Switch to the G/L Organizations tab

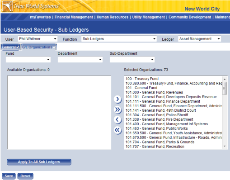click(x=39, y=47)
